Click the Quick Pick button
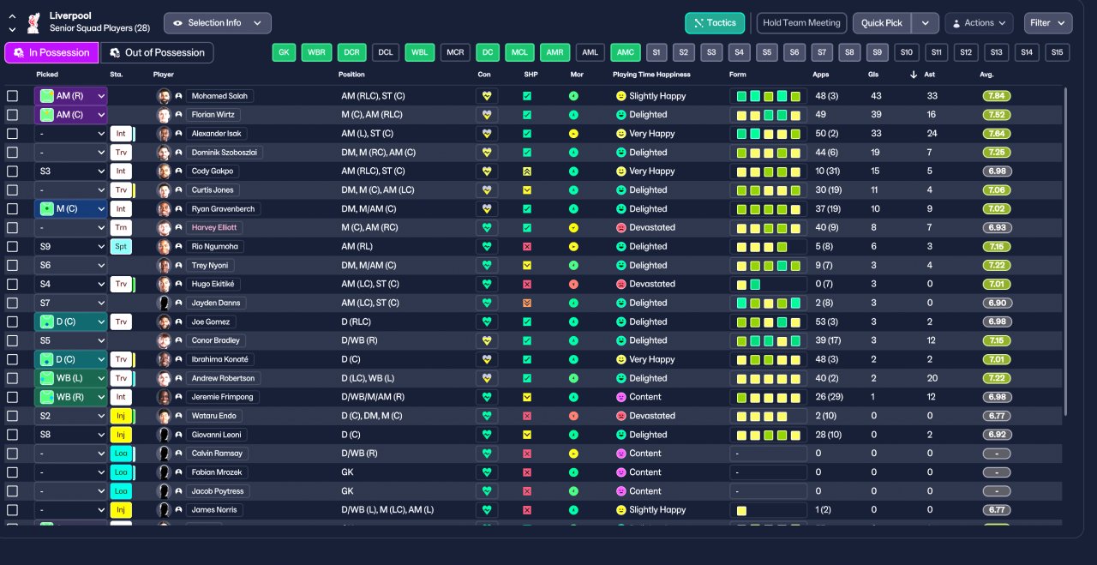This screenshot has width=1097, height=565. click(882, 23)
